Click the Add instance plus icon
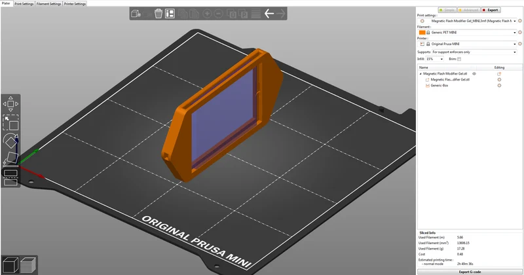This screenshot has width=524, height=275. tap(207, 14)
